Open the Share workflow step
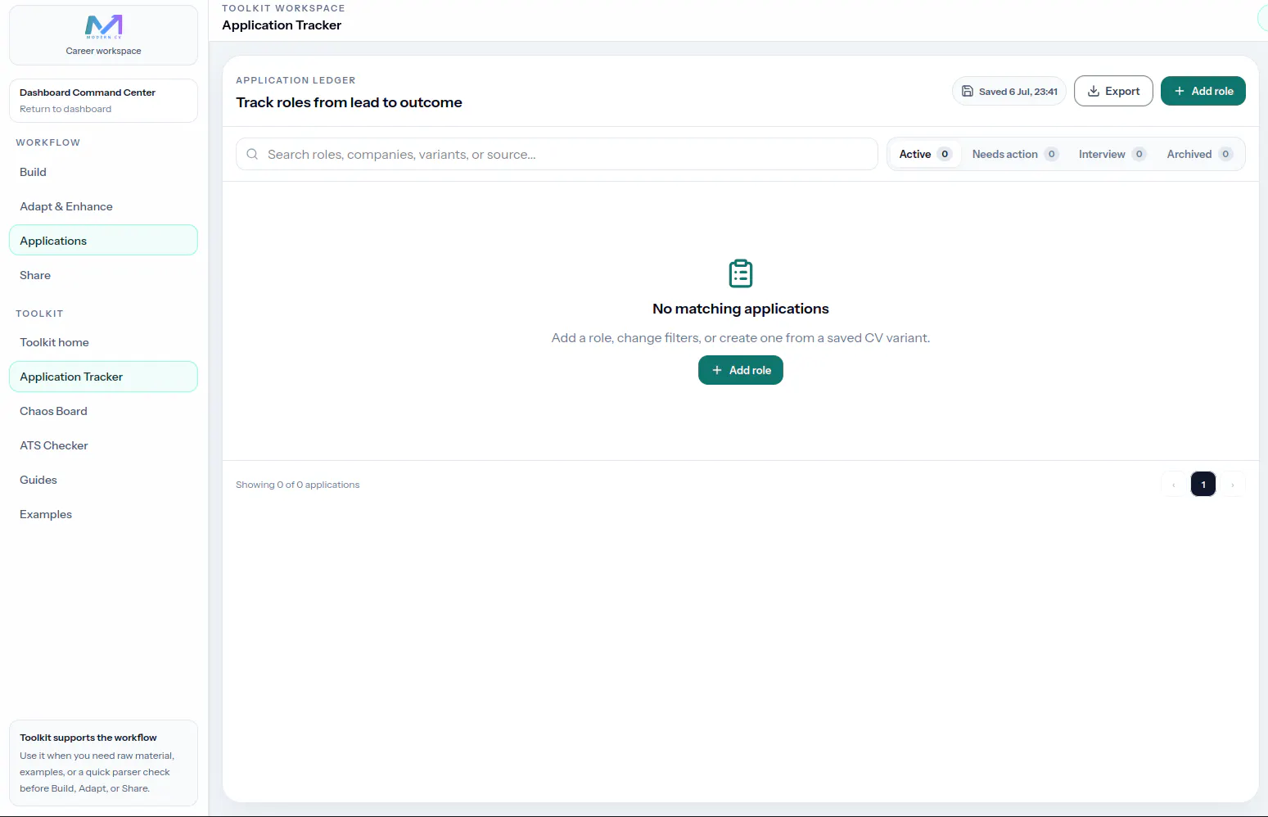Viewport: 1268px width, 817px height. 103,275
